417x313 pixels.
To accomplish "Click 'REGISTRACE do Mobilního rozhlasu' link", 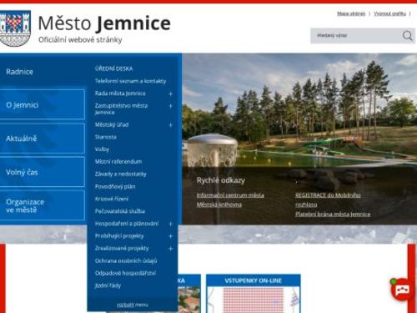I will coord(328,199).
